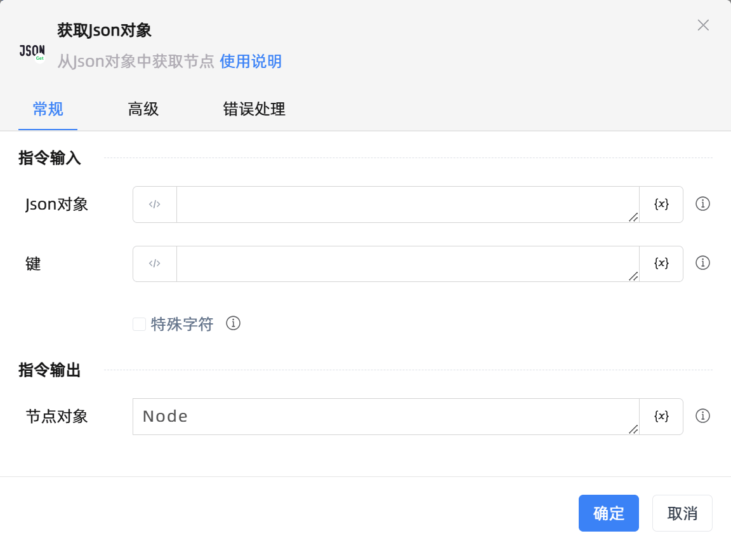Click the JSON Get command logo
The height and width of the screenshot is (550, 731).
point(31,51)
